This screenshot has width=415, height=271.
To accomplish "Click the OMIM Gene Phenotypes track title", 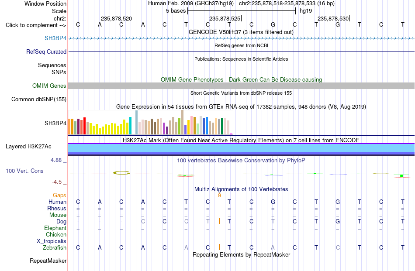I will 241,79.
